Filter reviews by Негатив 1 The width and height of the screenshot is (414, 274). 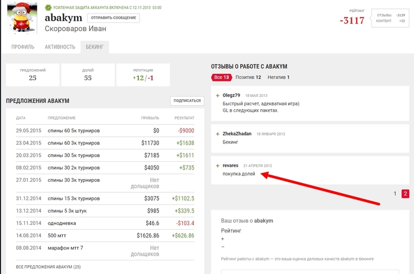(x=279, y=77)
